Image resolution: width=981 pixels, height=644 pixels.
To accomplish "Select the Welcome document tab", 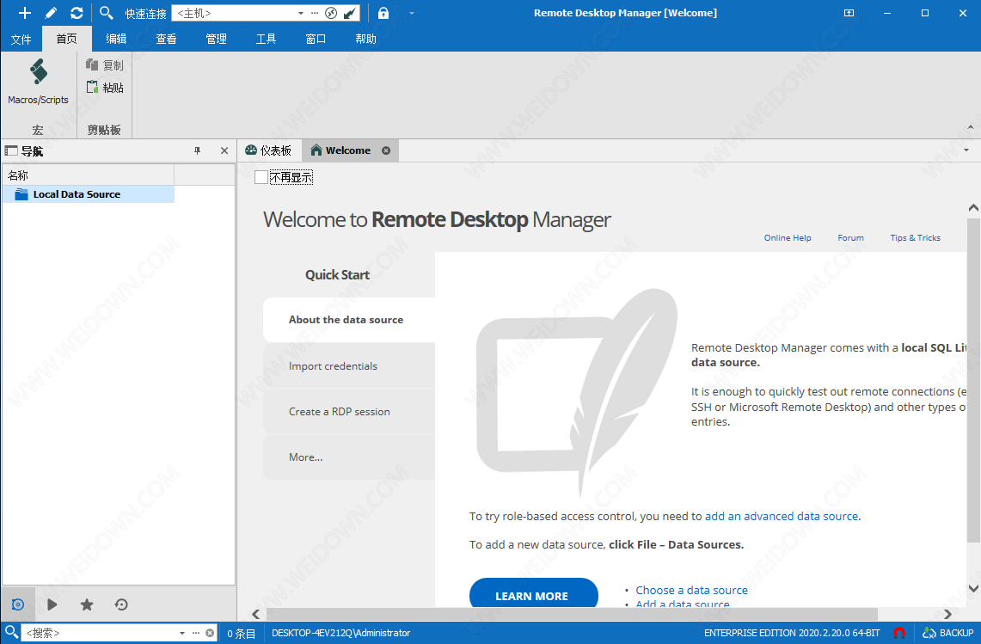I will click(x=348, y=150).
